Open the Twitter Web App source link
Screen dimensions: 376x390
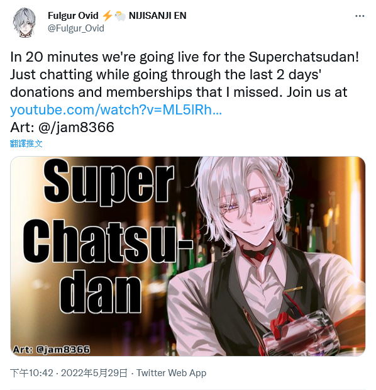point(172,373)
